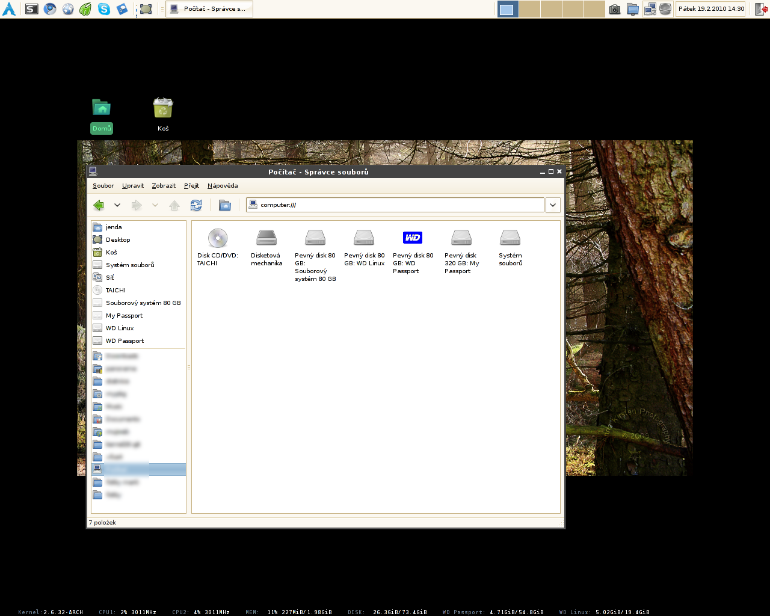
Task: Select the Disketová mechanika floppy icon
Action: pos(266,238)
